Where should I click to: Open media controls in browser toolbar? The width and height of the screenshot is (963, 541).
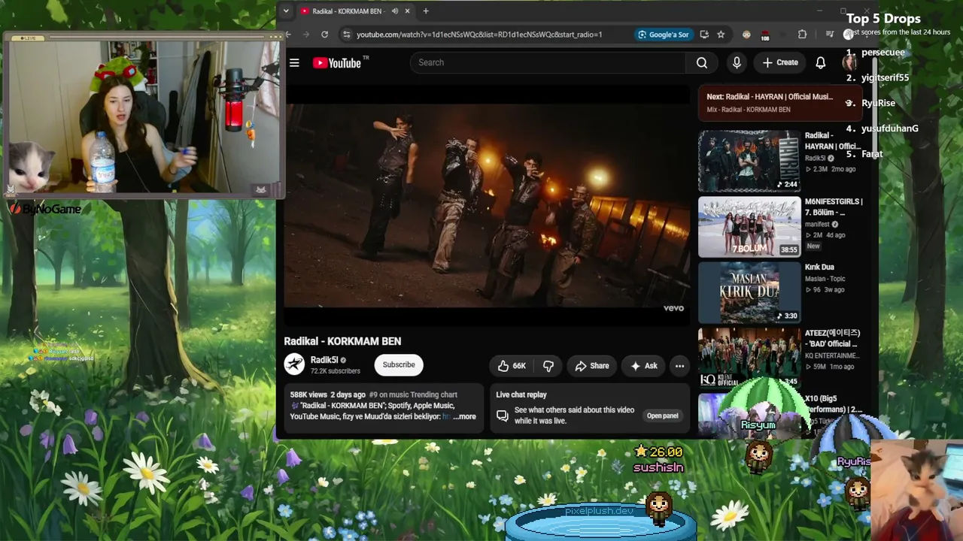point(829,35)
